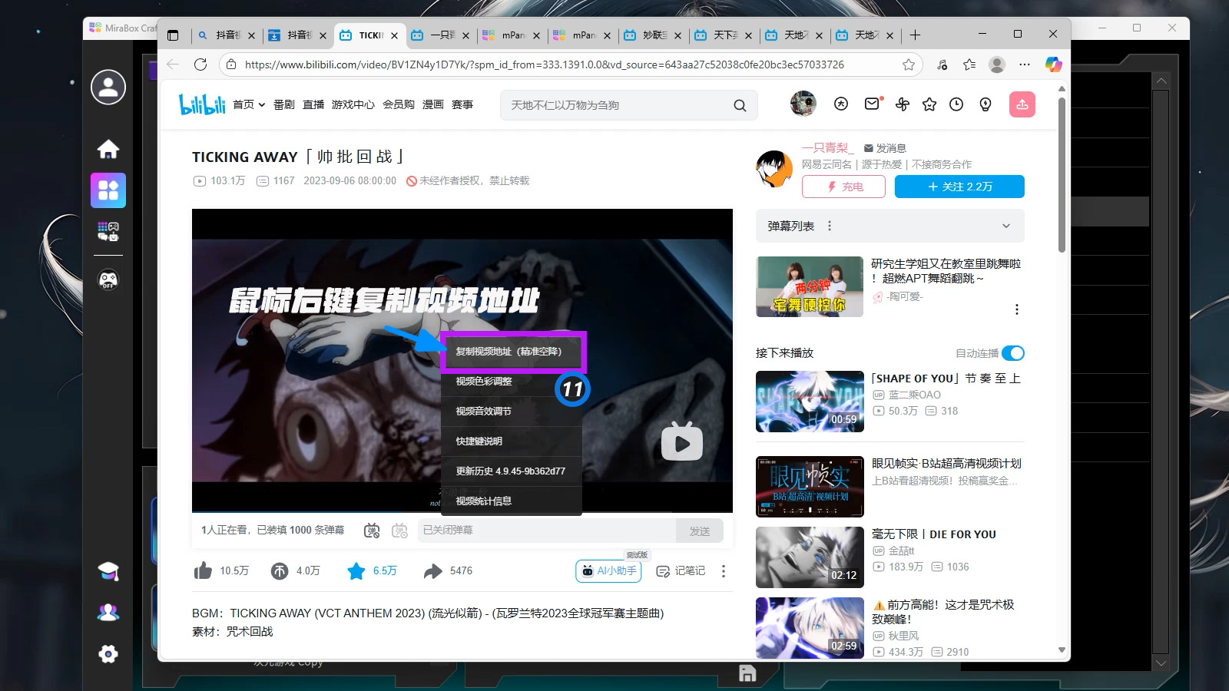Viewport: 1229px width, 691px height.
Task: Select 更新历史 4.9.45 menu entry
Action: (x=512, y=471)
